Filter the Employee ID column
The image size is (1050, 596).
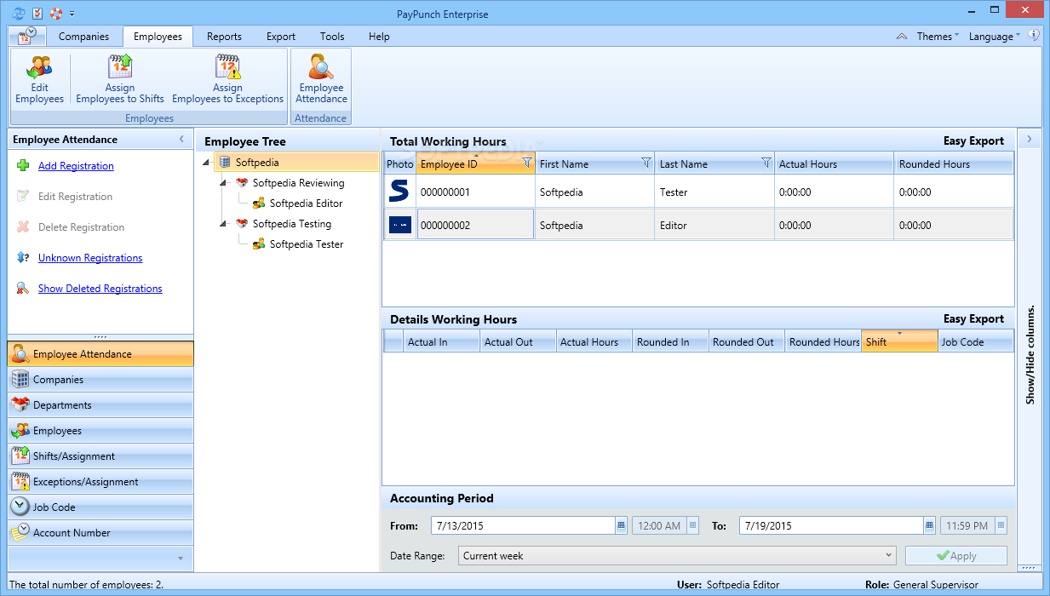pos(526,163)
